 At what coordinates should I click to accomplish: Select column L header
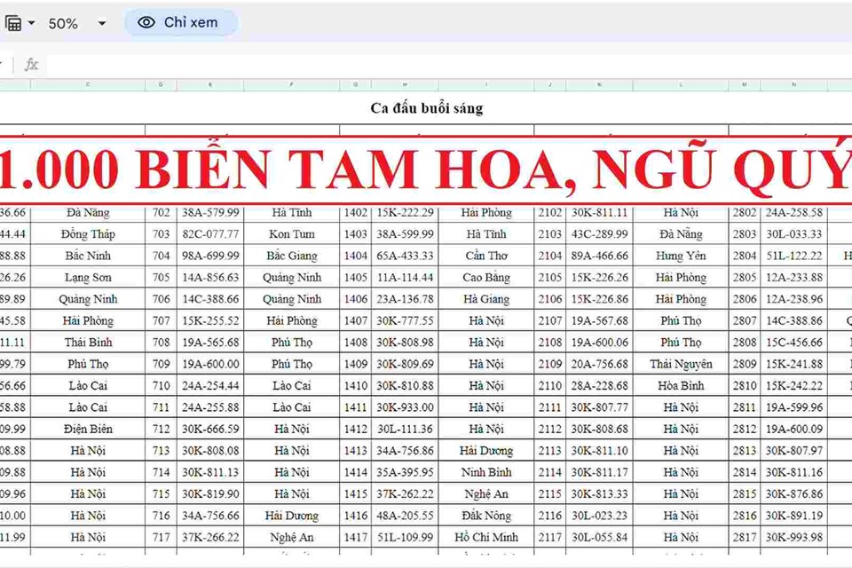coord(680,85)
